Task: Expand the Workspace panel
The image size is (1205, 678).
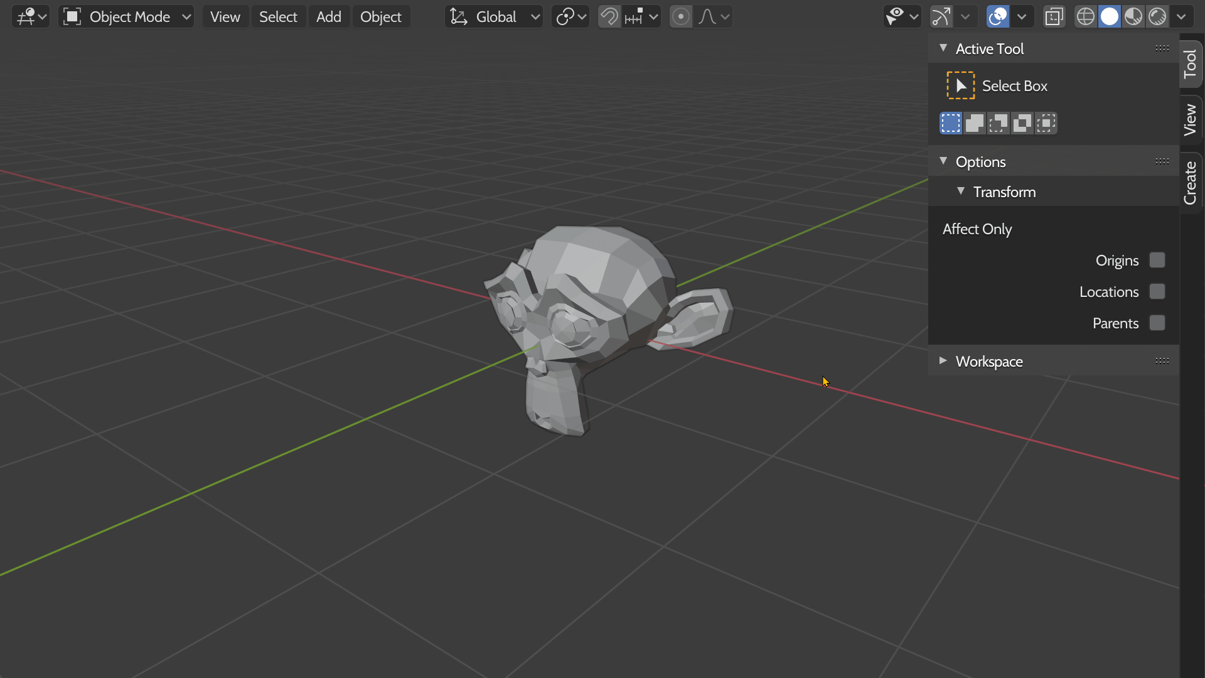Action: 988,362
